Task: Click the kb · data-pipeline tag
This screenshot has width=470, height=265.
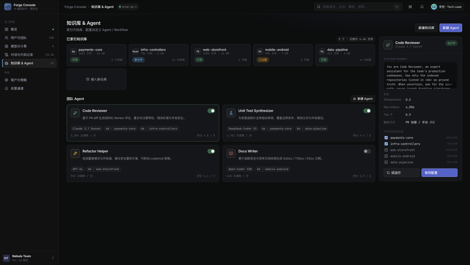Action: pos(312,129)
